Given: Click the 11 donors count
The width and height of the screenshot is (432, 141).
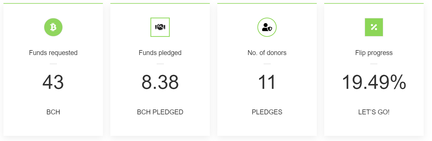Looking at the screenshot, I should pyautogui.click(x=267, y=83).
